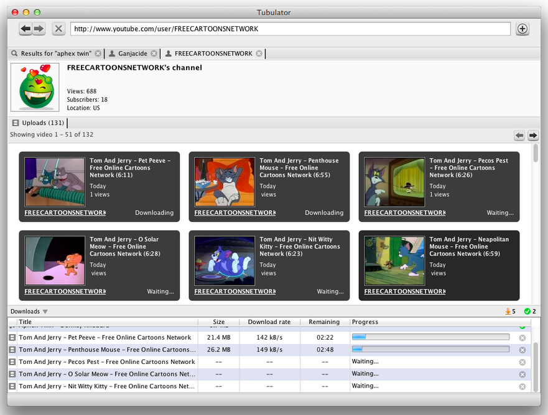Click film icon on O Solar Meow download row
Viewport: 548px width, 415px height.
tap(12, 374)
